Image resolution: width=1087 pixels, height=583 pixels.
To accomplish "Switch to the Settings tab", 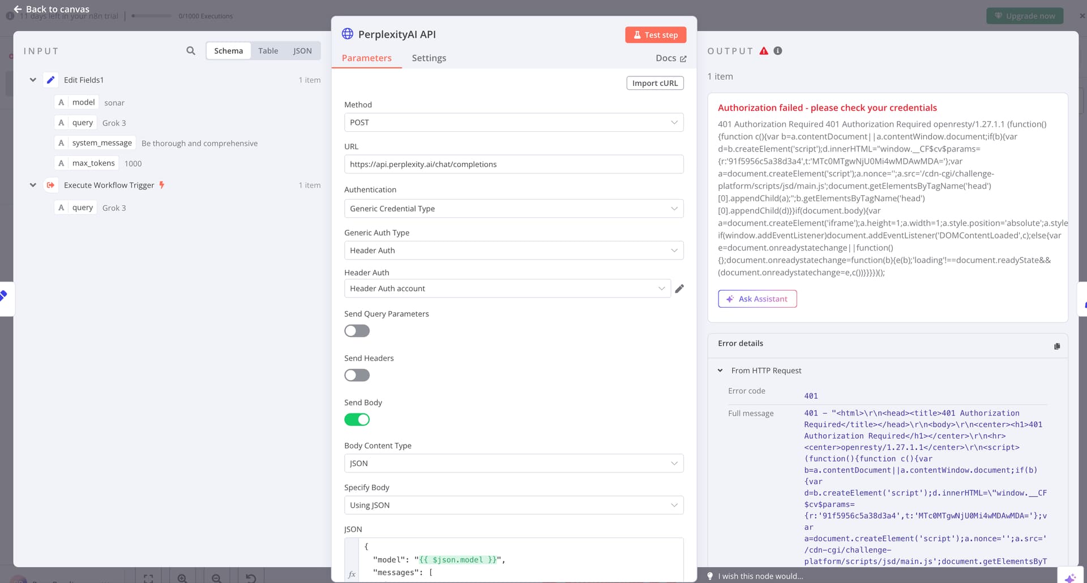I will click(x=429, y=58).
